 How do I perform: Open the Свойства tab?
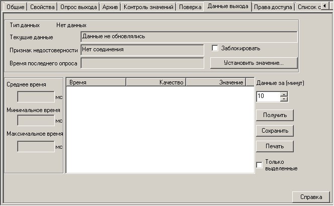(x=42, y=7)
